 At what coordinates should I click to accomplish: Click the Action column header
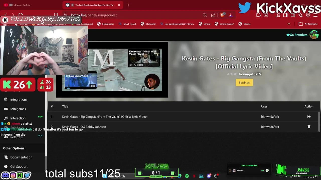tap(309, 106)
